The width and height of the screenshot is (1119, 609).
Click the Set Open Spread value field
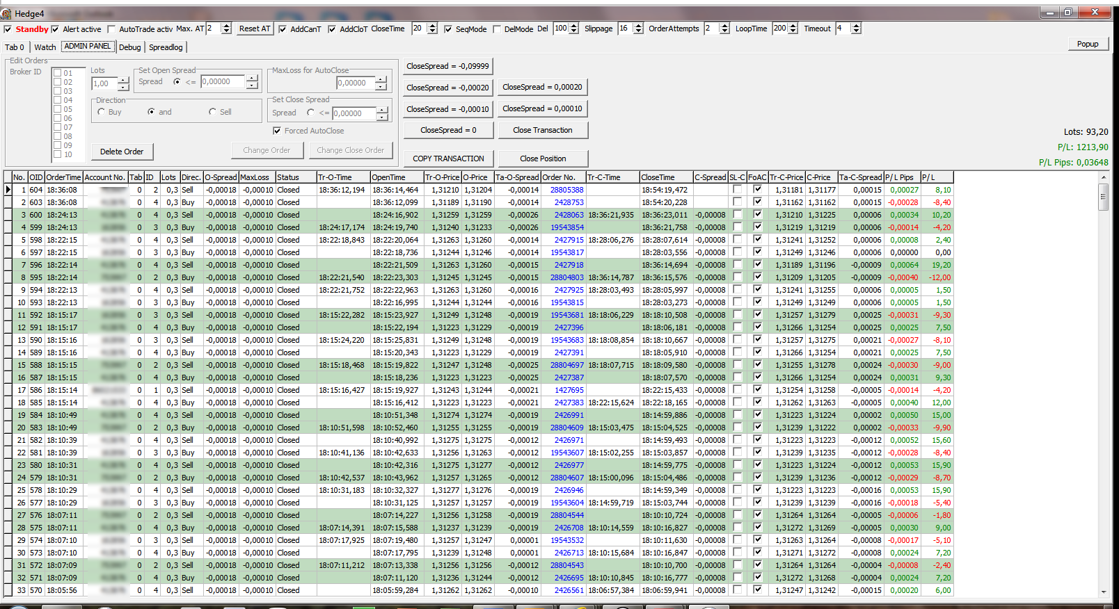pos(223,81)
